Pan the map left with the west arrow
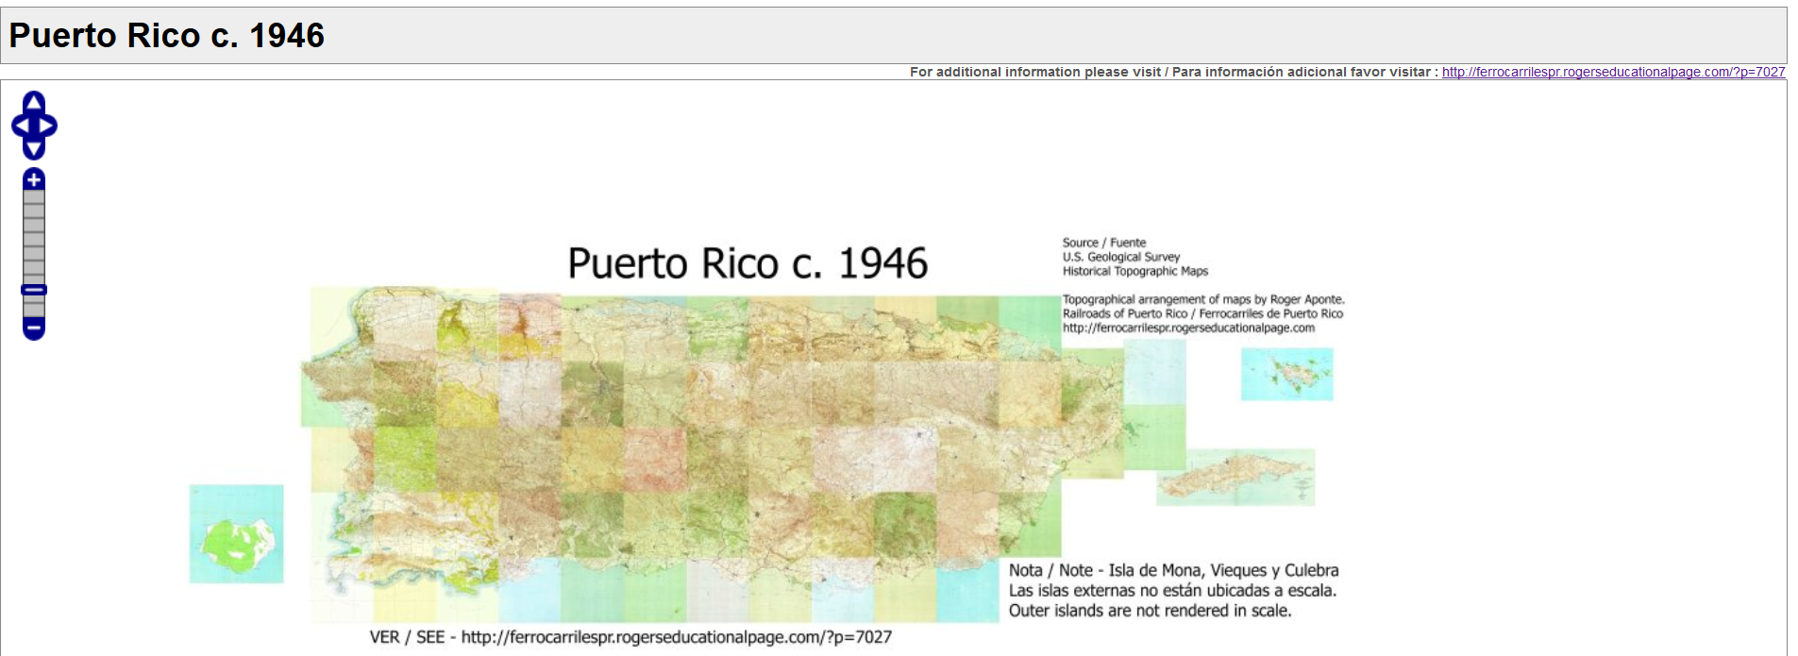 (x=21, y=126)
